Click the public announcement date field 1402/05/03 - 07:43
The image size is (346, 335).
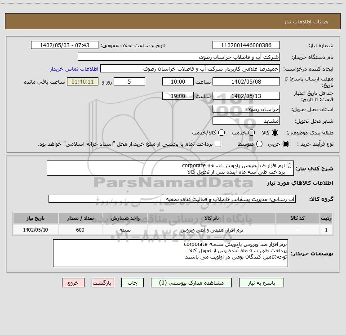coord(65,45)
